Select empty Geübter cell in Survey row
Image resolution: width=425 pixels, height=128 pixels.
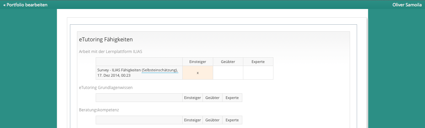(228, 73)
